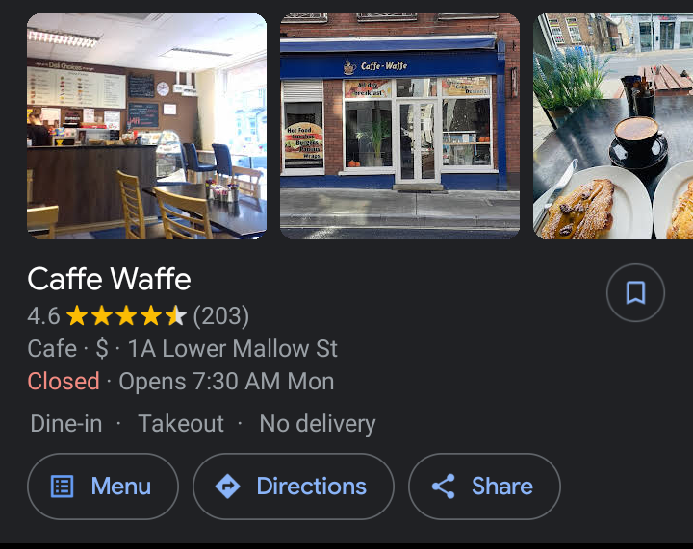The image size is (693, 549).
Task: Open the cafe interior photo
Action: coord(146,126)
